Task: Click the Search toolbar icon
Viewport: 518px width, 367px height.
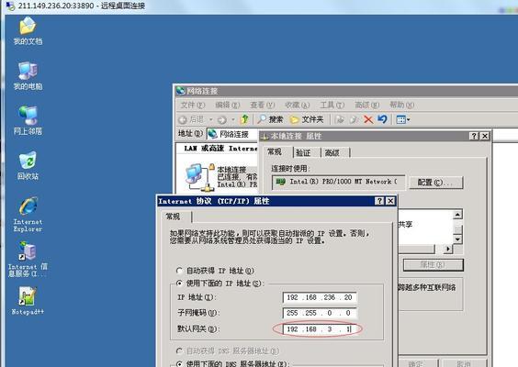Action: (270, 119)
